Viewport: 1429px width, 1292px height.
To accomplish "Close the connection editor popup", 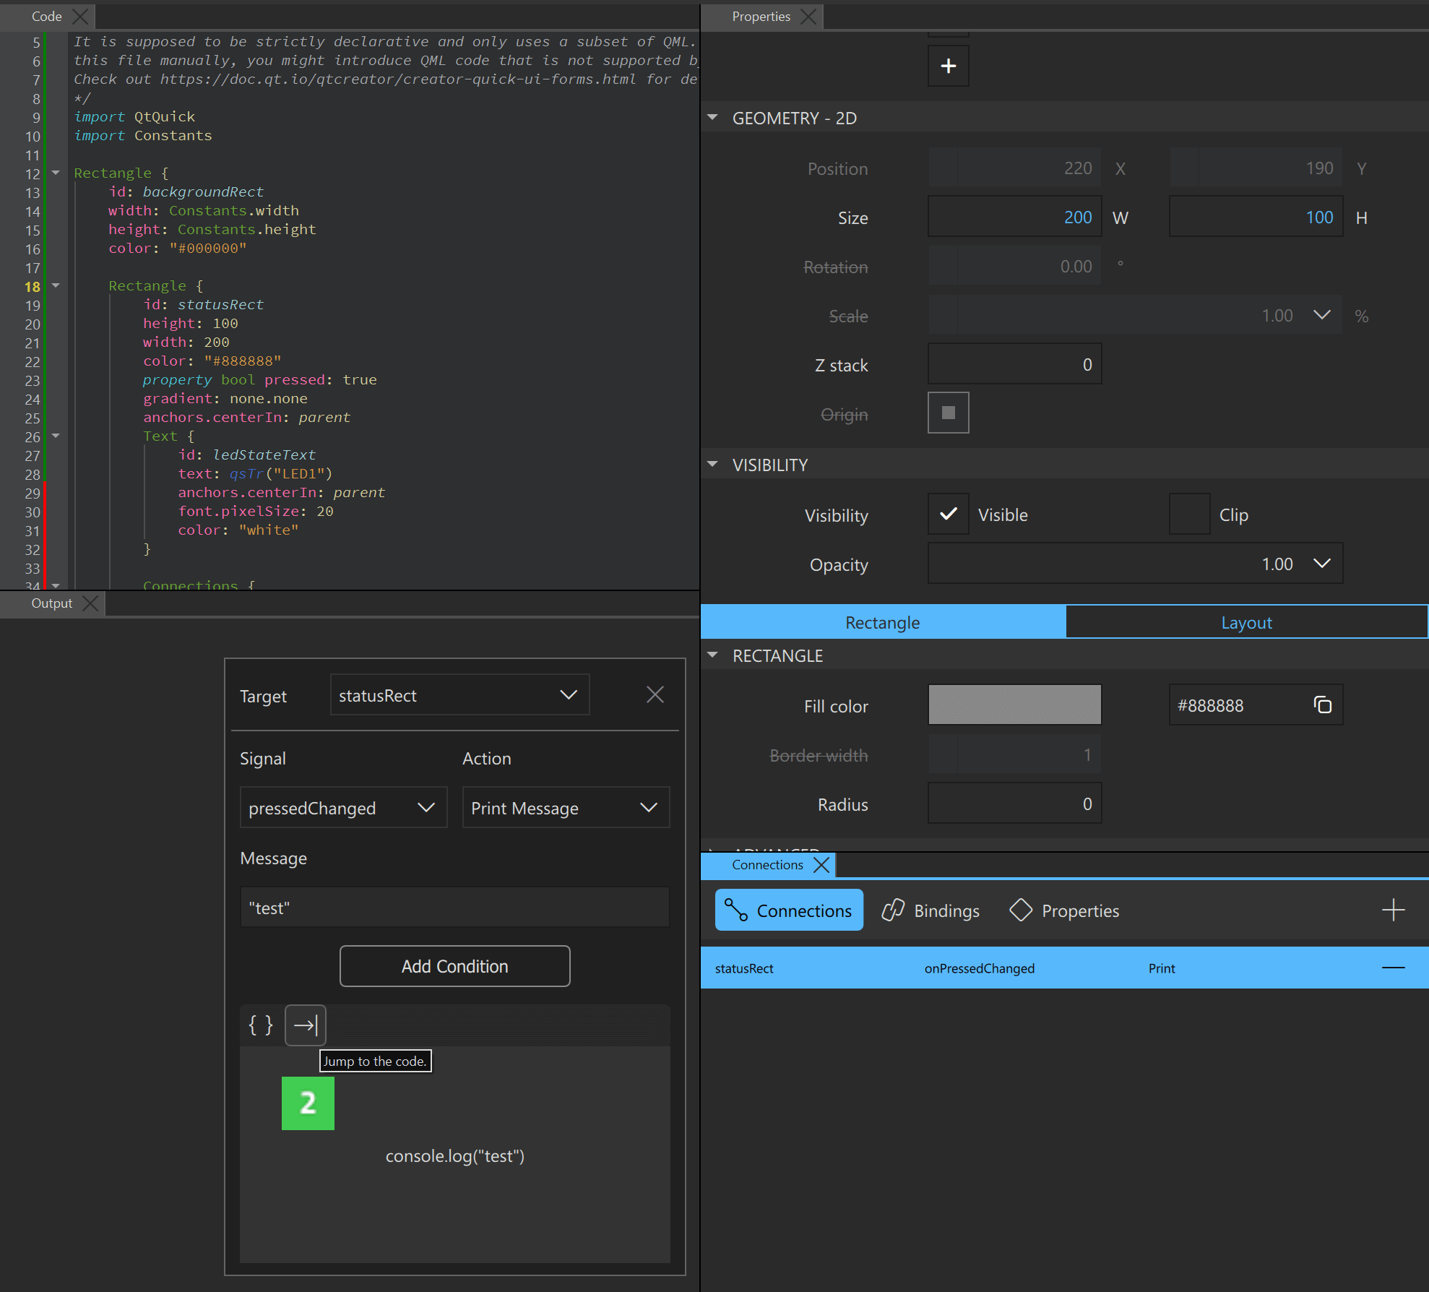I will 655,694.
